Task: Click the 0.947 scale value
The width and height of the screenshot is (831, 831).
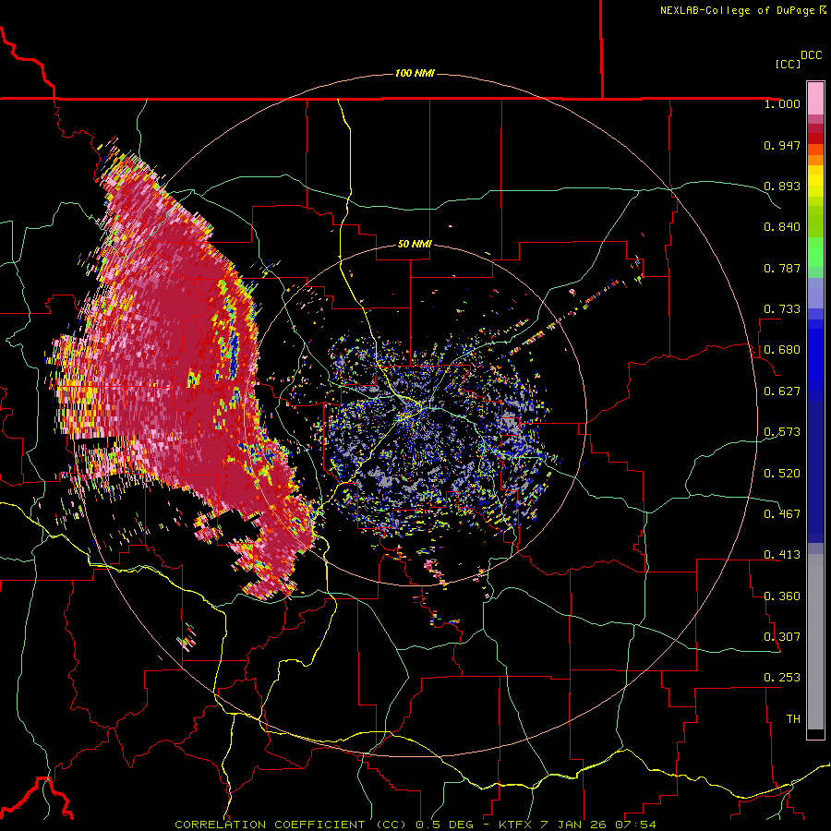Action: pos(782,145)
